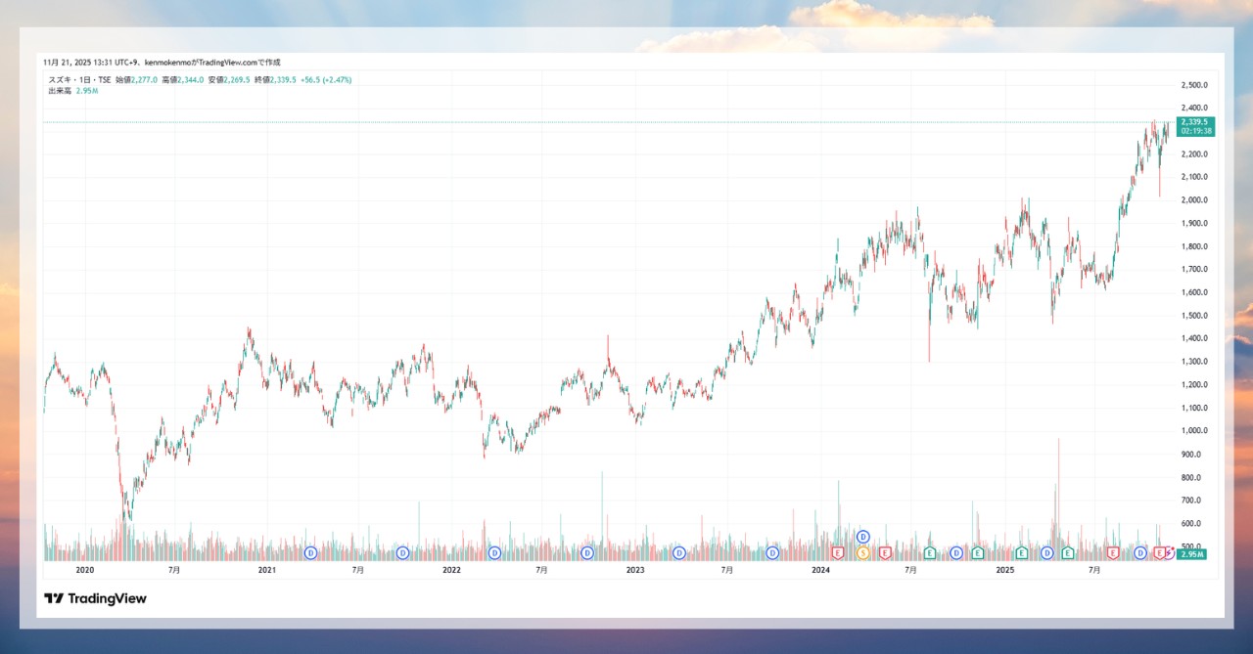Click the first red E earnings marker at 2024
The image size is (1253, 654).
tap(838, 553)
